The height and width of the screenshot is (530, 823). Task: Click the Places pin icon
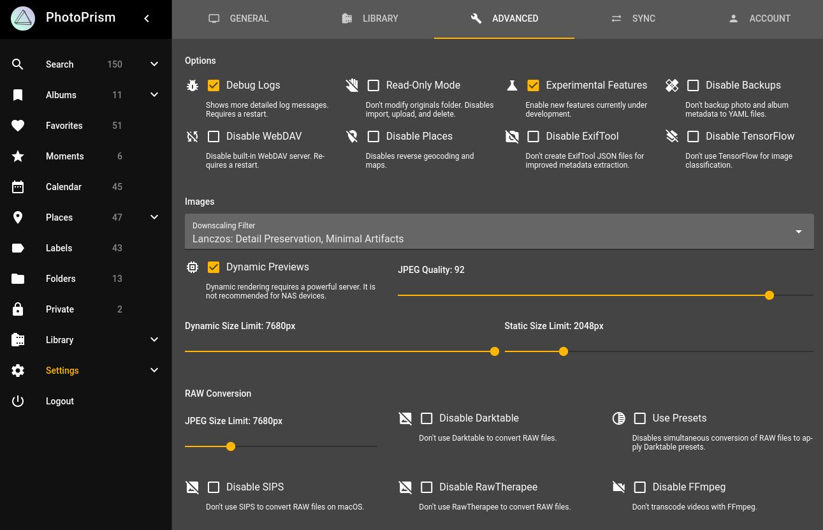(x=18, y=217)
